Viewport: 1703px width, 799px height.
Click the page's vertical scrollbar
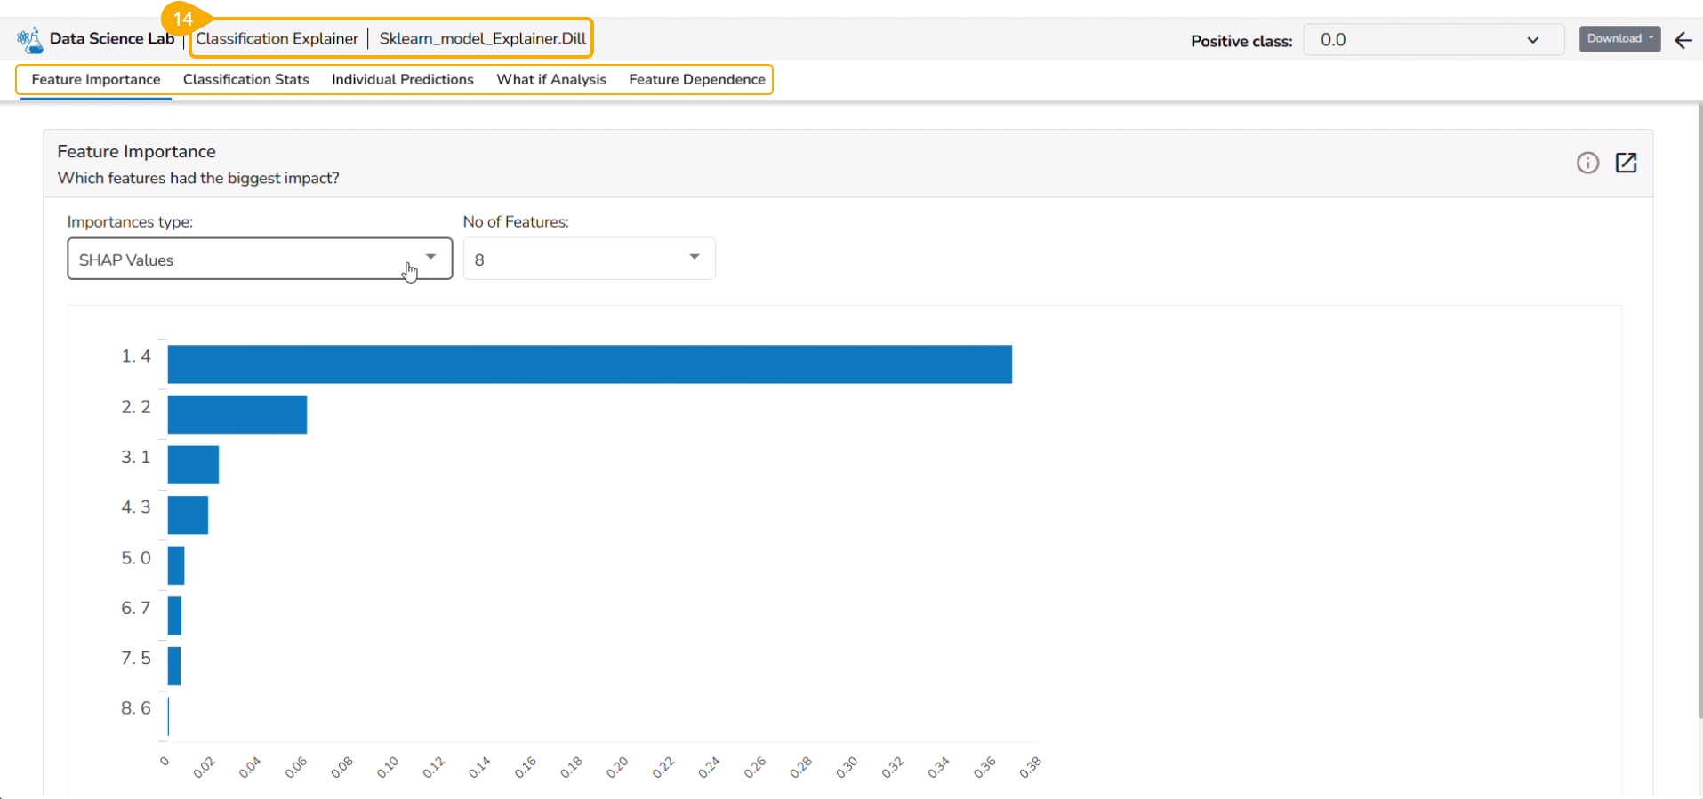click(x=1699, y=409)
